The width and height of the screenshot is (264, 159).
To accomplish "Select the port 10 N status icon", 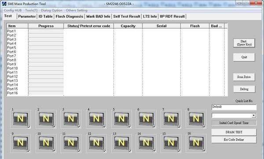I will click(46, 143).
